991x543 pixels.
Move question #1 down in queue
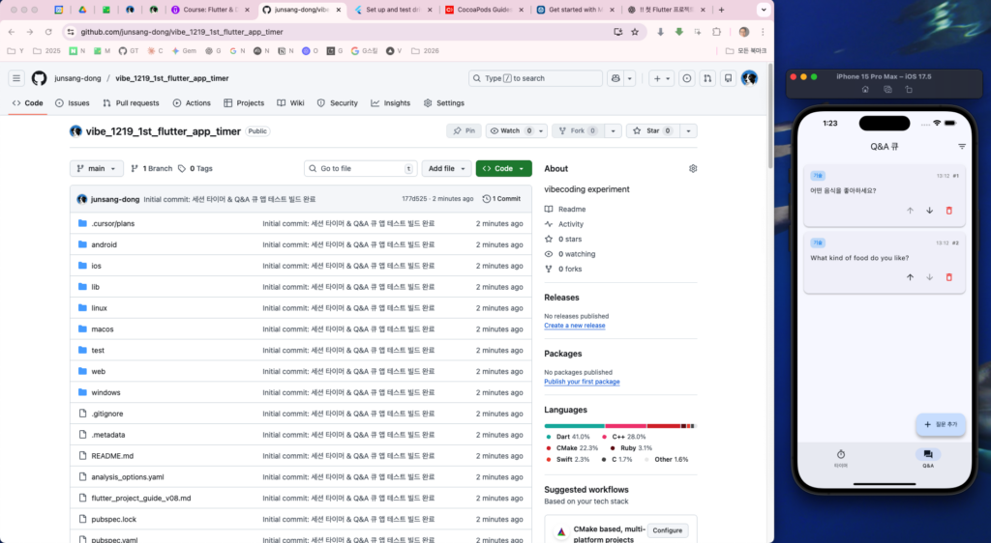coord(929,211)
